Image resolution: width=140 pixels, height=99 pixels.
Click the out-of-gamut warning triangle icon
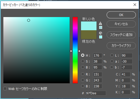100,23
